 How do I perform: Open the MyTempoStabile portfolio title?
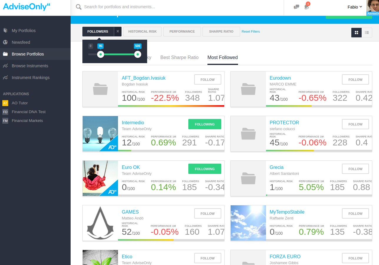pyautogui.click(x=287, y=212)
